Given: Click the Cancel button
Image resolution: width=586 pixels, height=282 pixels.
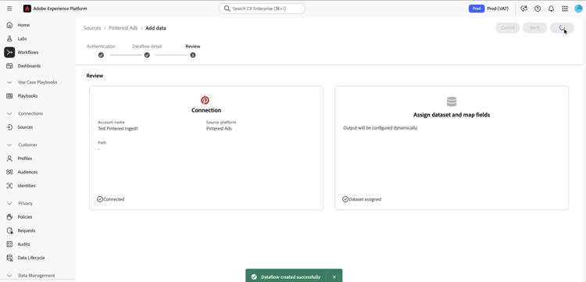Looking at the screenshot, I should click(508, 27).
